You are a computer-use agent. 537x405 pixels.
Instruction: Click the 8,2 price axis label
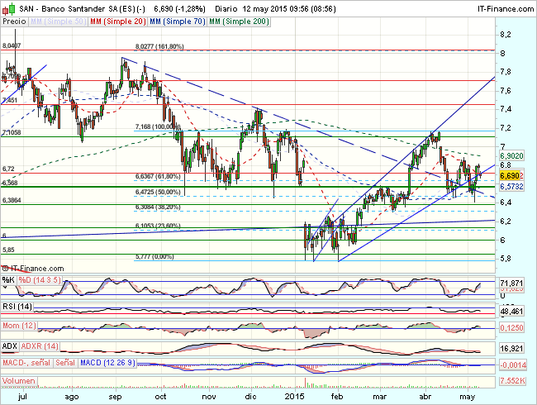[506, 35]
